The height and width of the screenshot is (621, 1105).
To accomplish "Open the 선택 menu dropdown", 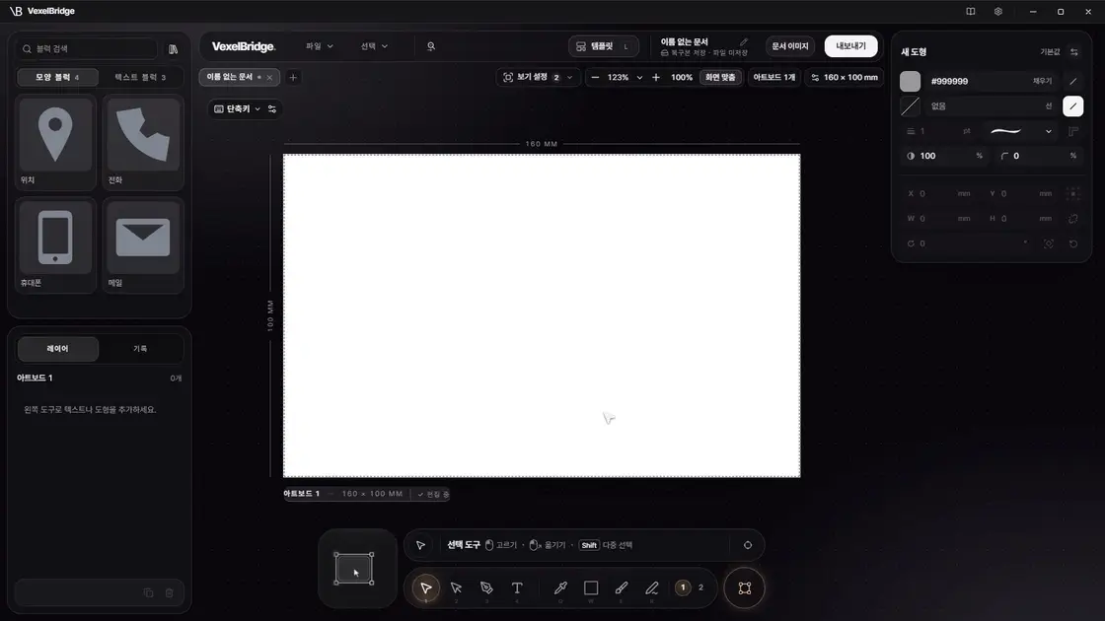I will (374, 46).
